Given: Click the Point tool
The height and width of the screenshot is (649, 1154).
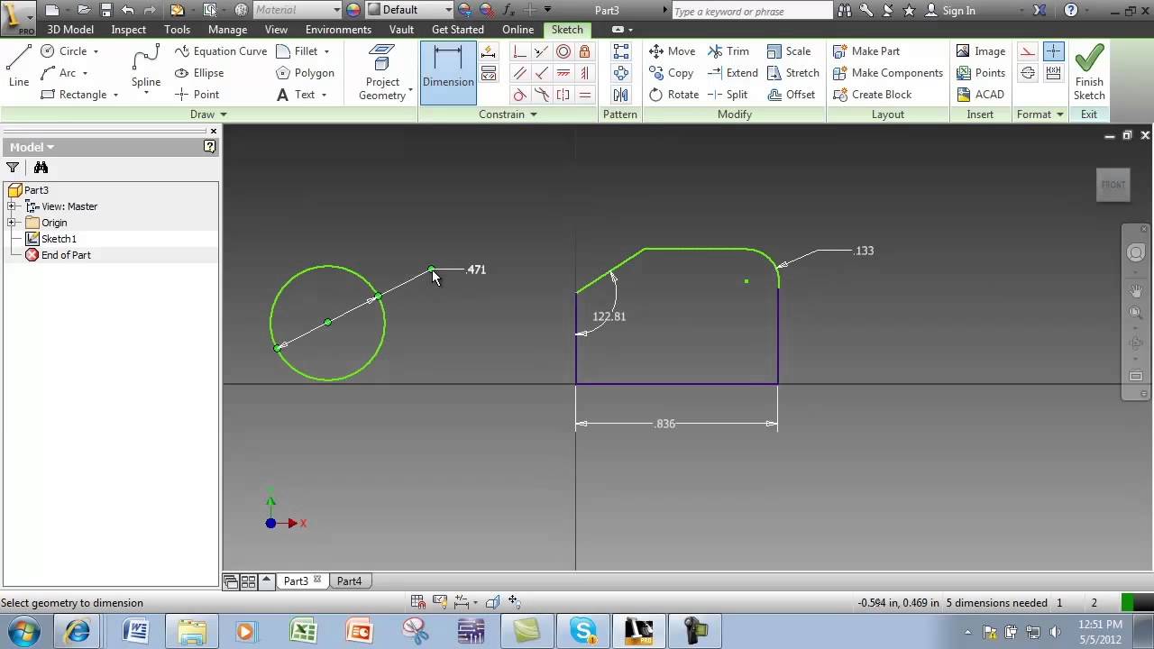Looking at the screenshot, I should tap(197, 95).
